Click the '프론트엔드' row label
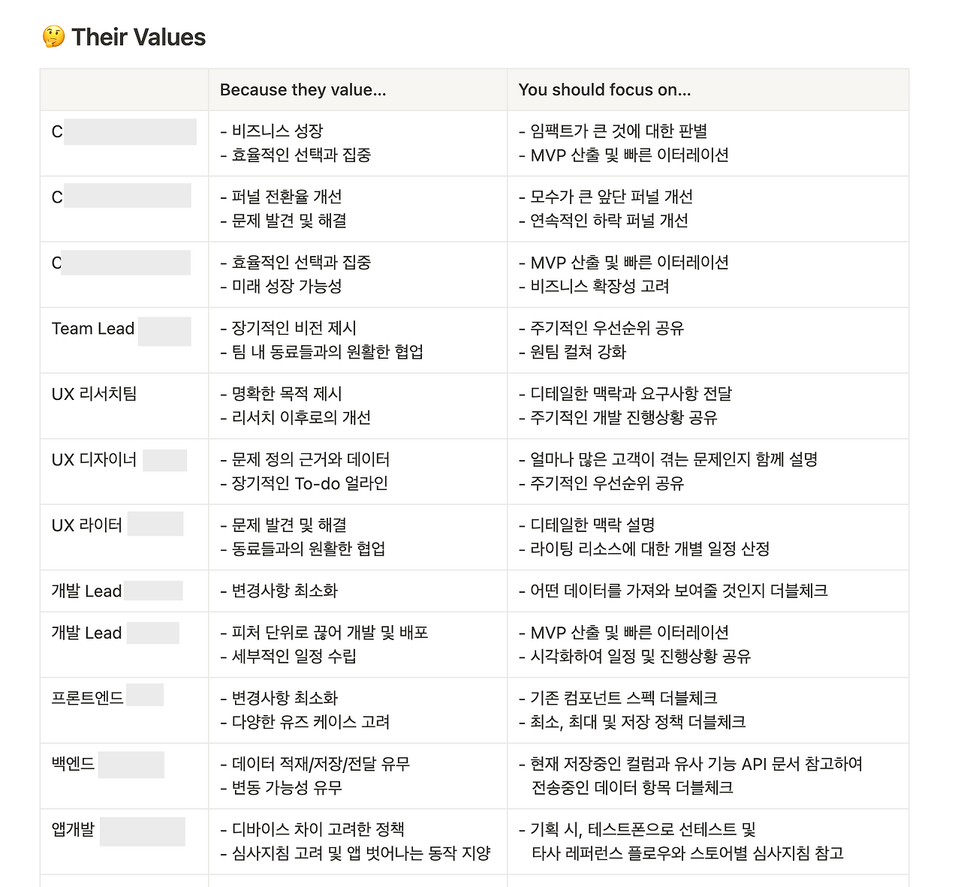This screenshot has width=961, height=887. point(87,698)
